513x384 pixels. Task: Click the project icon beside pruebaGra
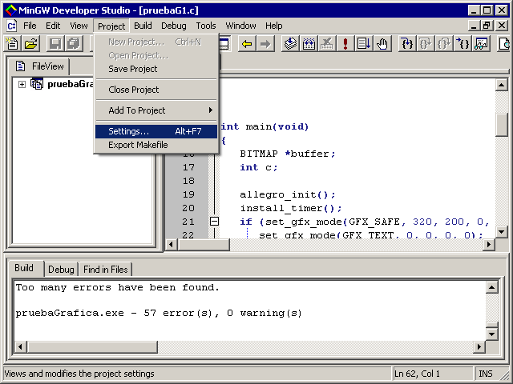pyautogui.click(x=37, y=84)
